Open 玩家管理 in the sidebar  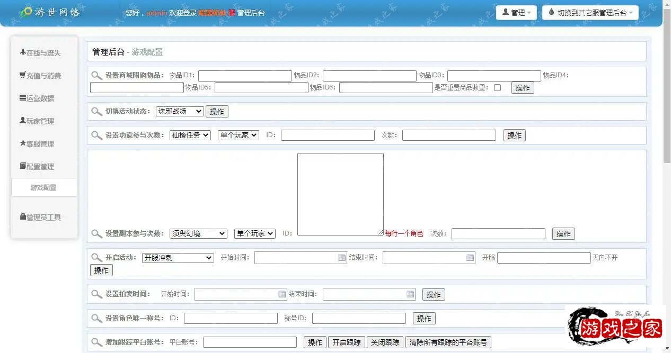[40, 121]
